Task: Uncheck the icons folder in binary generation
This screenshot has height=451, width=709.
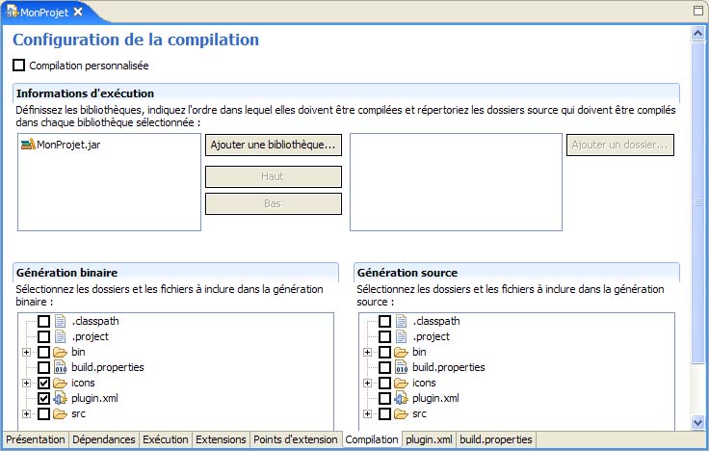Action: pos(43,383)
